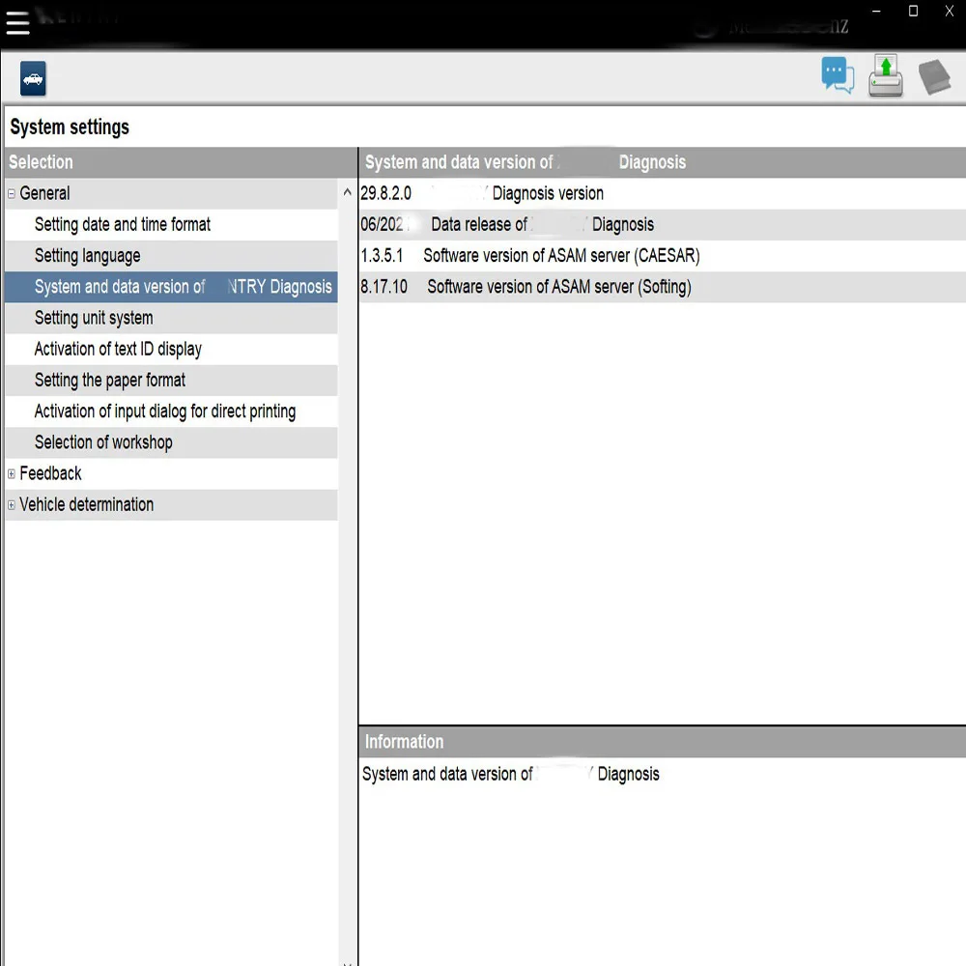Click the Feedback label in tree
The image size is (966, 966).
(50, 473)
